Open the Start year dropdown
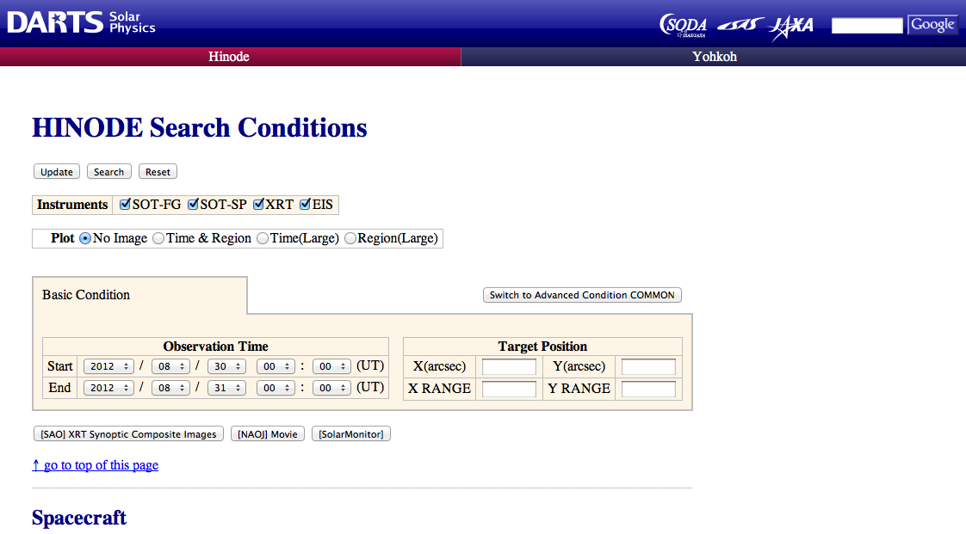The height and width of the screenshot is (534, 966). 108,366
